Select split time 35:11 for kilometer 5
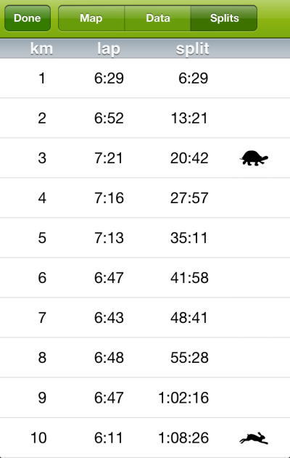290x458 pixels. click(x=189, y=238)
